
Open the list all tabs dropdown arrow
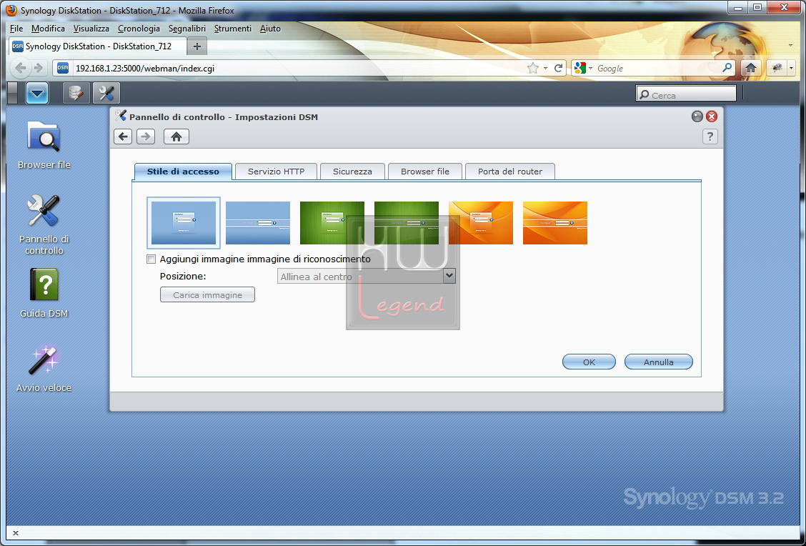(x=790, y=45)
